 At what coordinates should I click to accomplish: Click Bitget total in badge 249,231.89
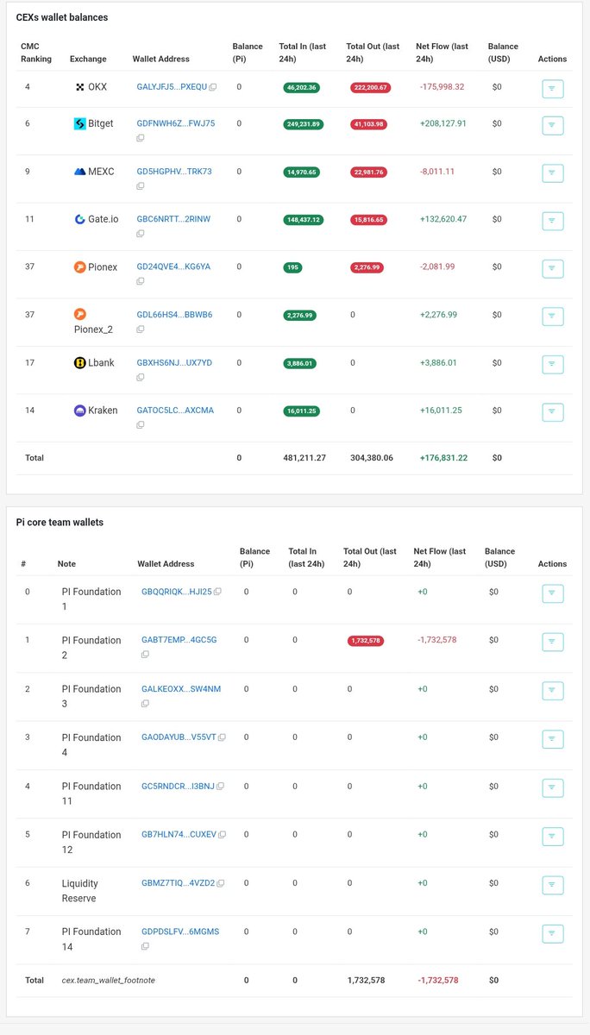[304, 124]
